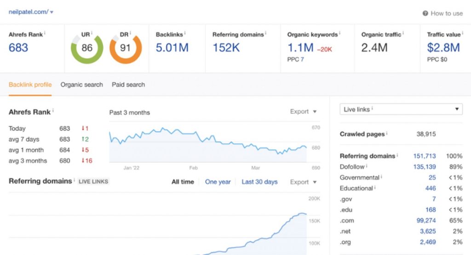Click the info icon beside Educational row
Screen dimensions: 471x255
[374, 187]
